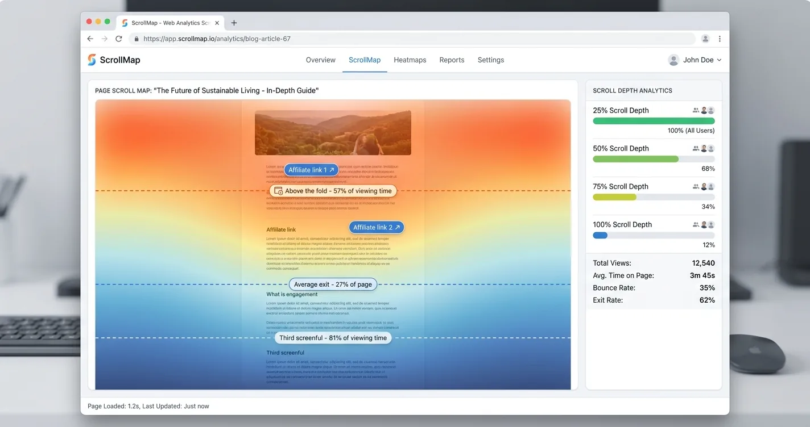Reload the page with the refresh icon
Screen dimensions: 810x427
pos(118,39)
